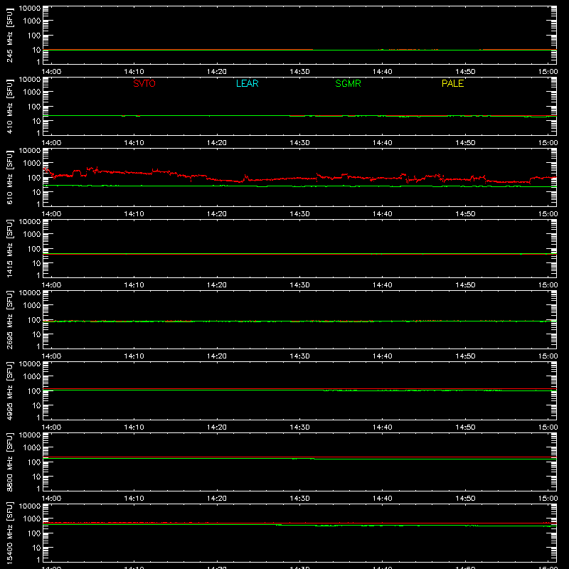The height and width of the screenshot is (569, 569).
Task: Click 15:00 time label under 245 MHz panel
Action: [548, 72]
